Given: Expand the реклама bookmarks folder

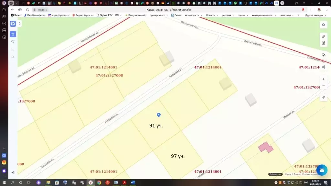Looking at the screenshot, I should point(228,15).
